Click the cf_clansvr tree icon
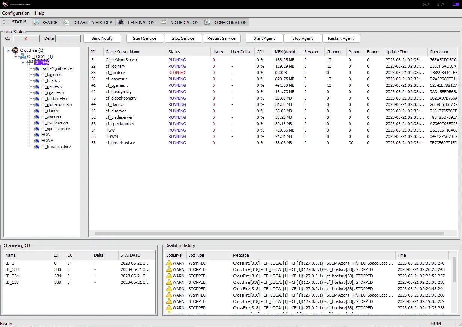 [x=37, y=111]
